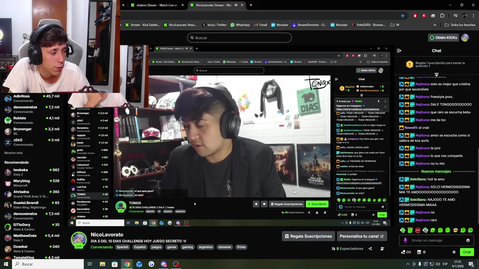
Task: Click the taskbar volume icon
Action: click(438, 264)
